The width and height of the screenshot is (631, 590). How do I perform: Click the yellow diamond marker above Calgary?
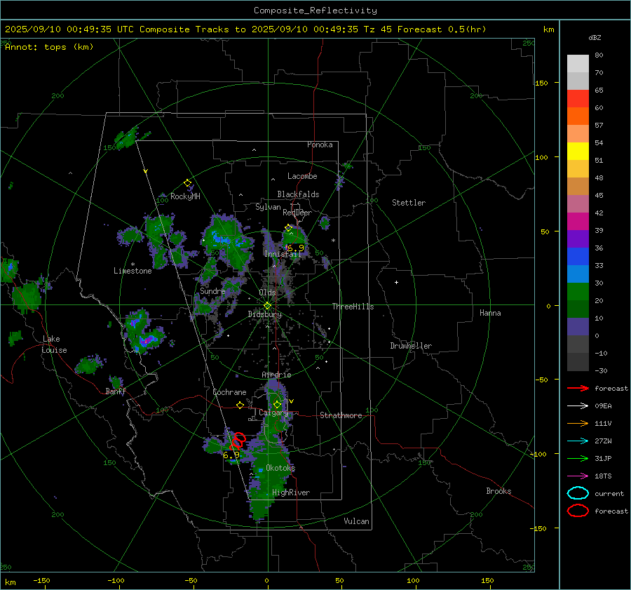click(277, 404)
